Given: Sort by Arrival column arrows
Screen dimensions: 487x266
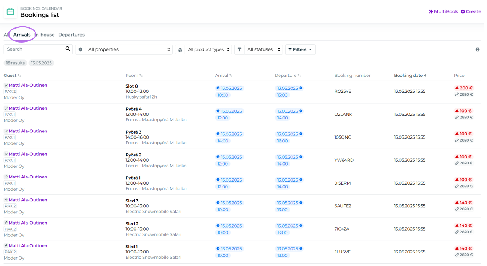Looking at the screenshot, I should click(x=231, y=76).
